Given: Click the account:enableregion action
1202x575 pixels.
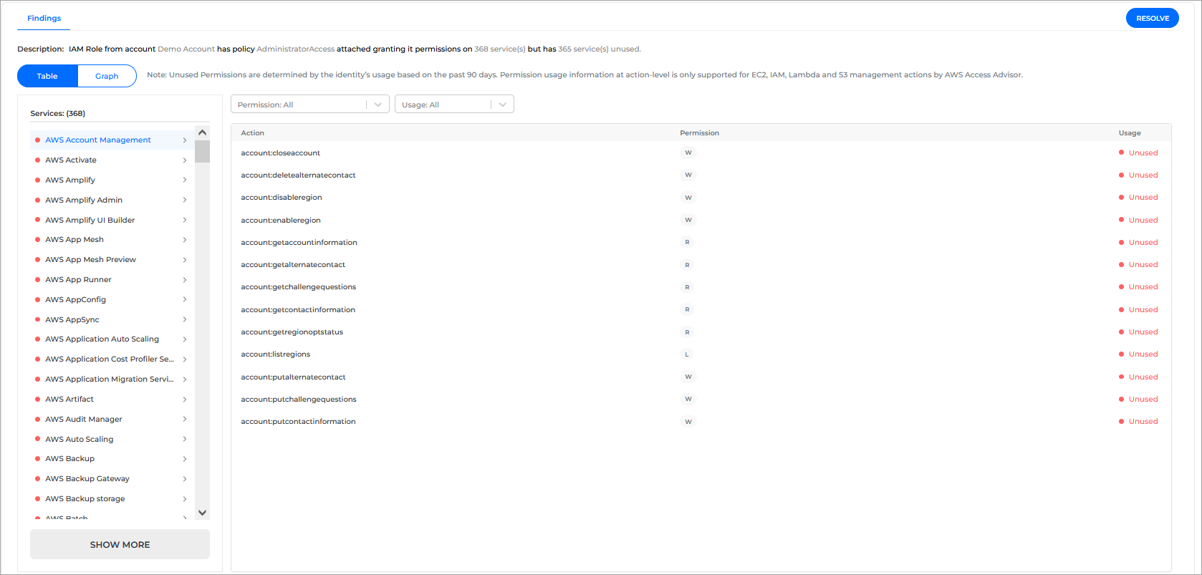Looking at the screenshot, I should coord(281,221).
